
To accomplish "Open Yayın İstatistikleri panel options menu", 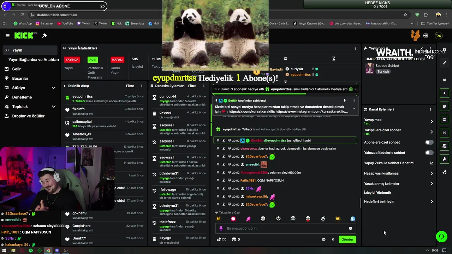I will 355,48.
